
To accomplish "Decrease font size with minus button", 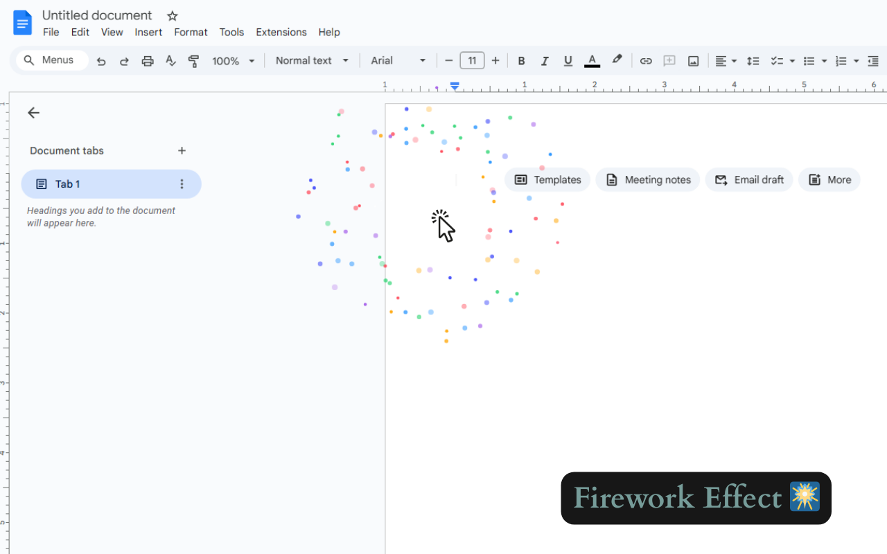I will pos(449,61).
